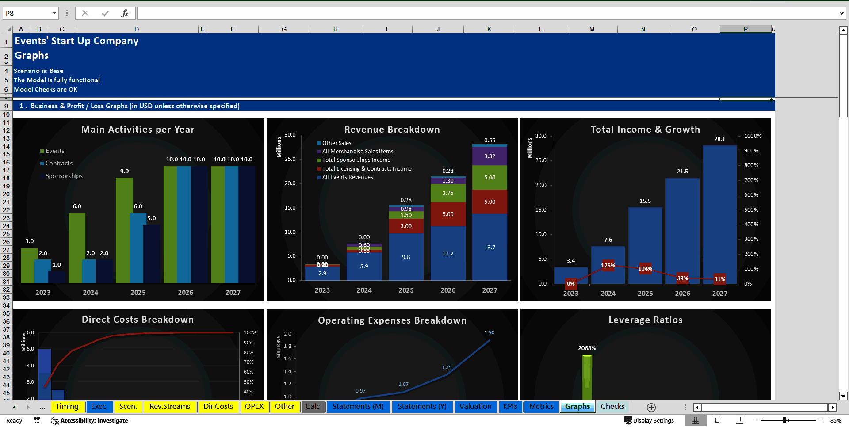Click the Enter checkmark icon in formula bar
The height and width of the screenshot is (427, 849).
click(105, 13)
